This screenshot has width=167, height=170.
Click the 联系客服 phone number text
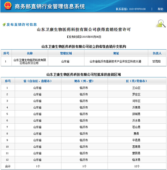click(131, 9)
